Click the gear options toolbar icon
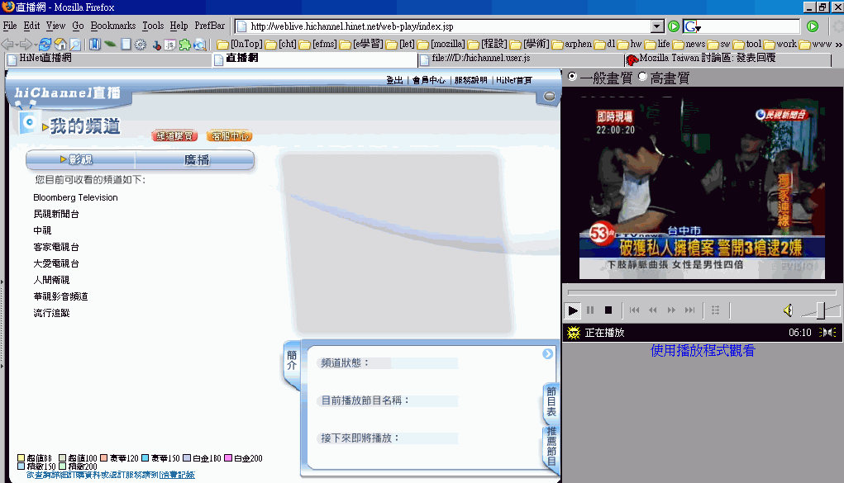This screenshot has width=844, height=483. coord(141,44)
